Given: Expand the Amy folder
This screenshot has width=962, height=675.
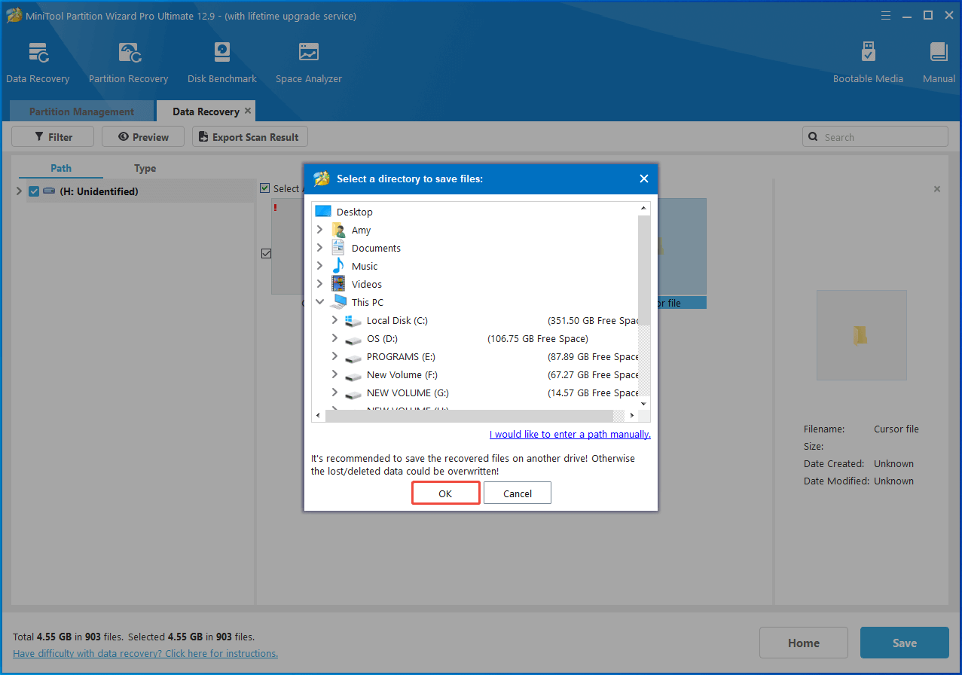Looking at the screenshot, I should [x=319, y=230].
